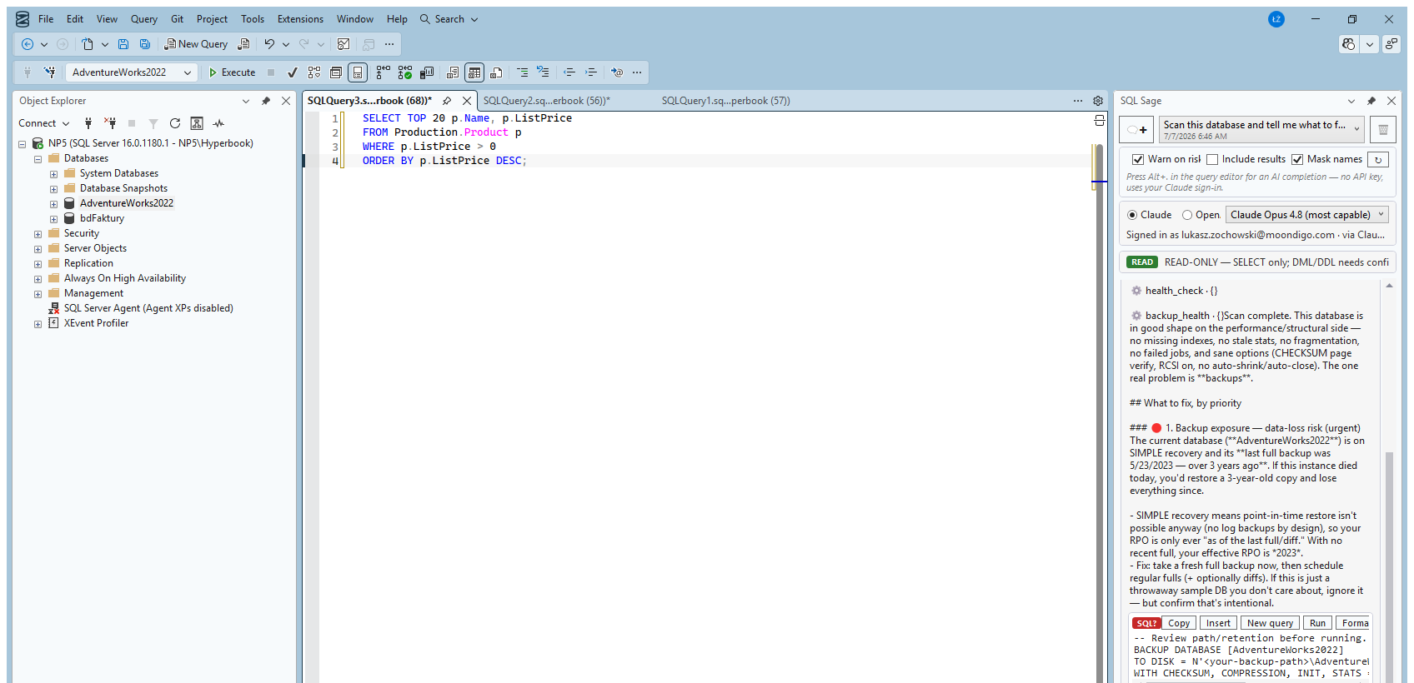Click the SQL Sage chat scrollbar thumb

point(1389,566)
